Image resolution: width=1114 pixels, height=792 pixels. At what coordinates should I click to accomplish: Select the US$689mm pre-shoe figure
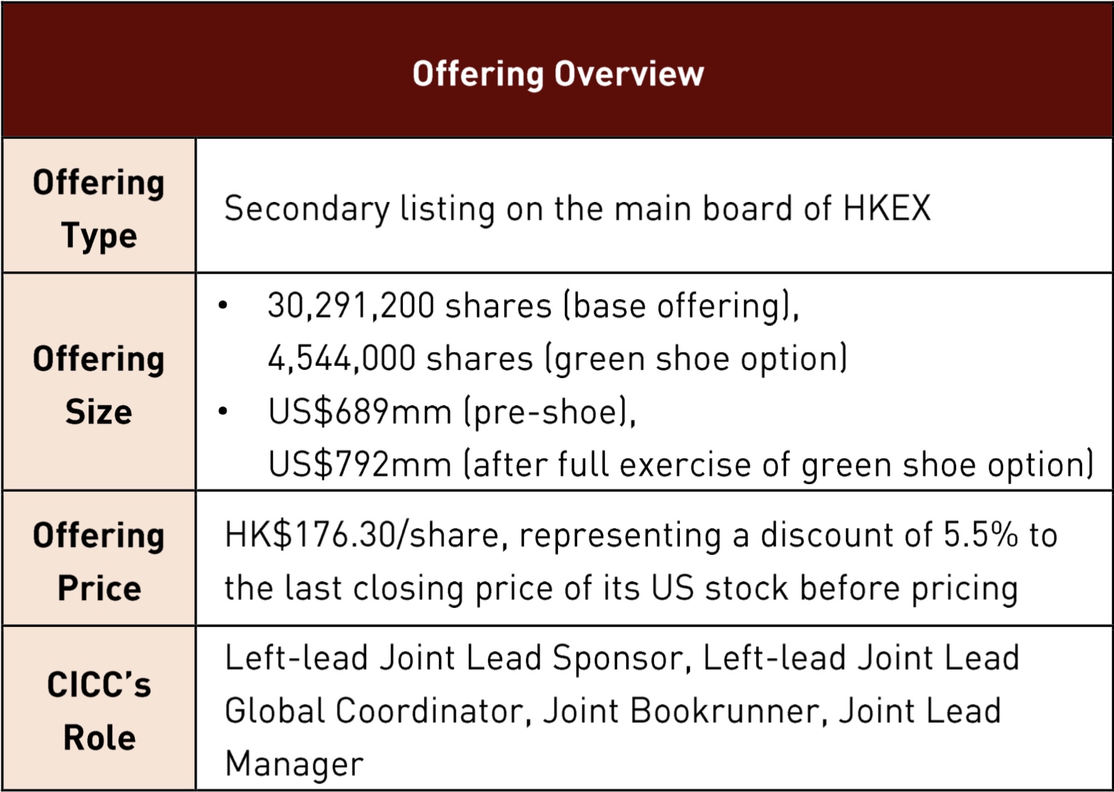tap(359, 412)
